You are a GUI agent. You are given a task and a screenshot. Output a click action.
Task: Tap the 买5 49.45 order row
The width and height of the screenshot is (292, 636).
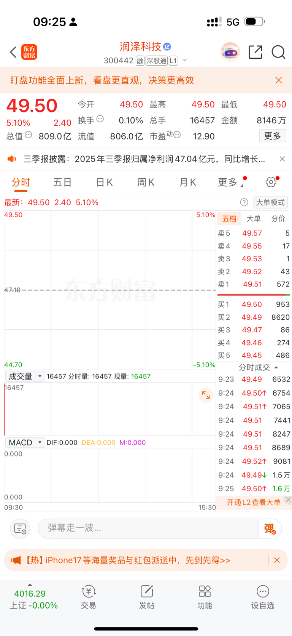tap(254, 356)
